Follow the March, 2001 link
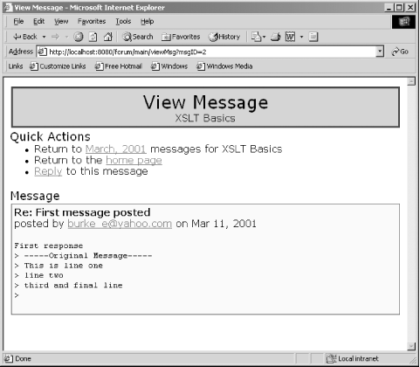 [x=115, y=149]
